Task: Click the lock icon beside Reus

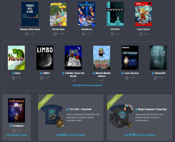Action: tap(13, 73)
